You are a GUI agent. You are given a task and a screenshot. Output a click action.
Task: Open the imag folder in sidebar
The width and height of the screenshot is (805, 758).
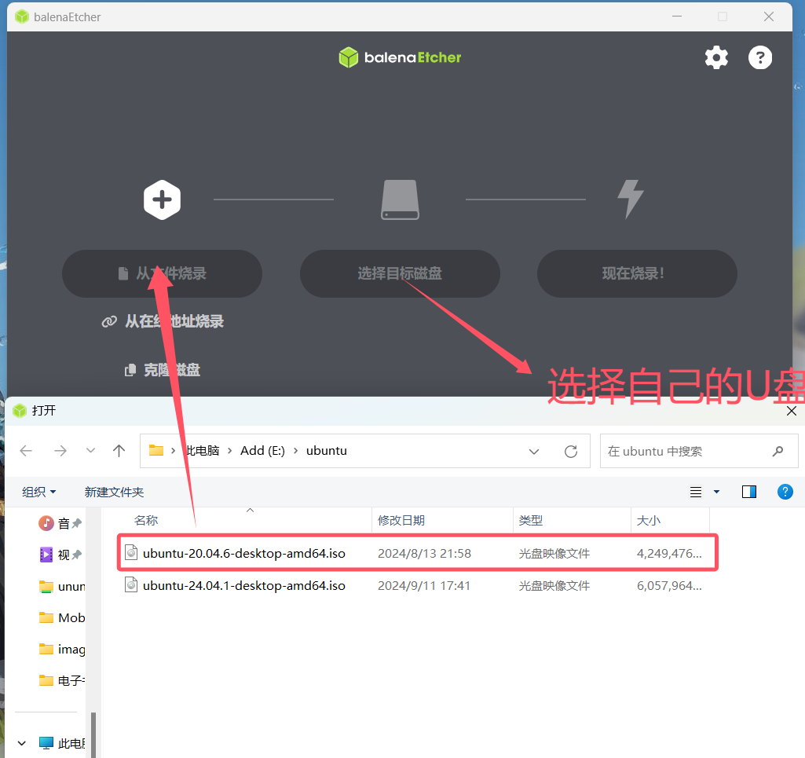pos(61,650)
